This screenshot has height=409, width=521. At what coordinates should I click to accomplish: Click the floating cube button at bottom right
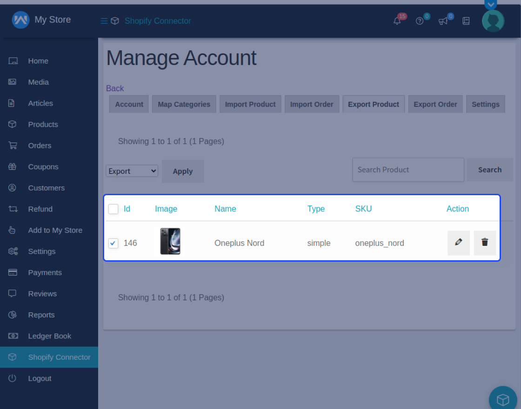(x=503, y=399)
